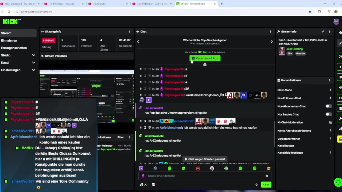Open Stream-Info three-dot options menu

pyautogui.click(x=329, y=31)
